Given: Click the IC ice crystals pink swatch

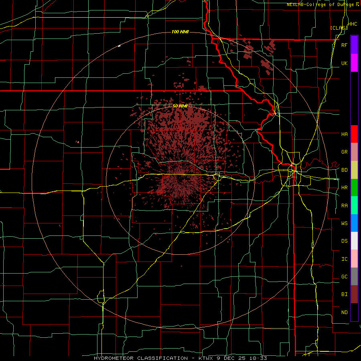Looking at the screenshot, I should (x=354, y=259).
